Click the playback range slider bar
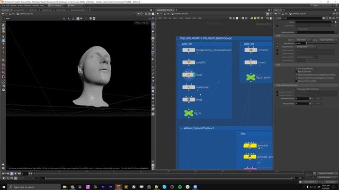Screen dimensions: 339x190 [168, 178]
